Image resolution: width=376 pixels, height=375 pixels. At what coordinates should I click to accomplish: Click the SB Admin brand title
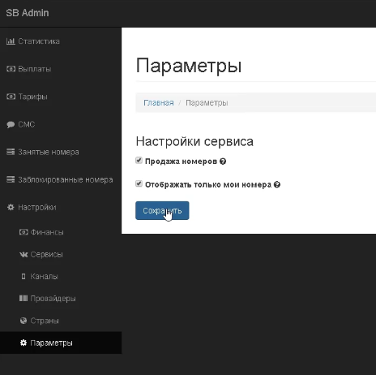[x=28, y=13]
